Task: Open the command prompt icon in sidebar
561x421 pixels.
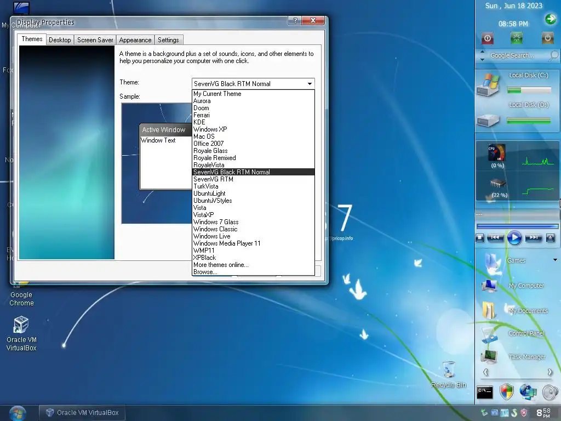Action: (485, 392)
